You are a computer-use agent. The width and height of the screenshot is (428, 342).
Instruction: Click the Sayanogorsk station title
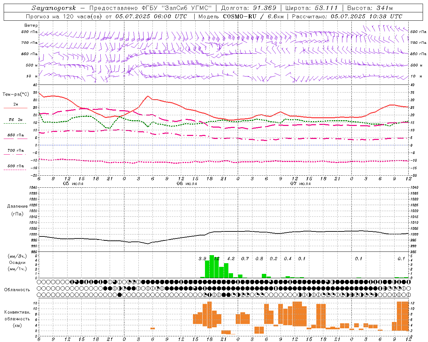[53, 8]
